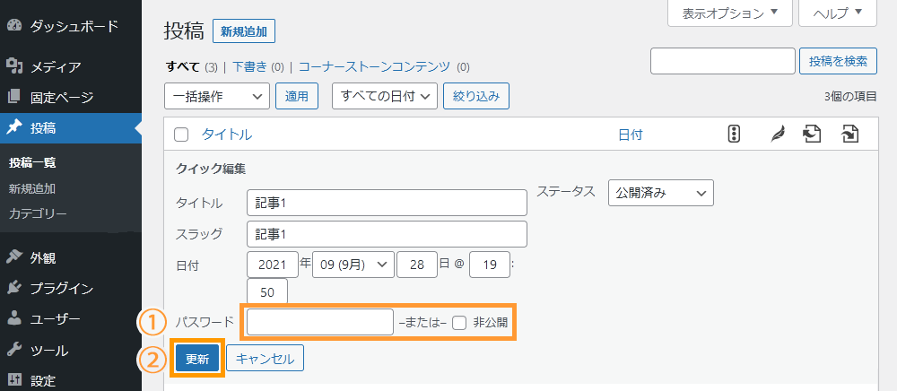Show the 下書き drafts filter
The width and height of the screenshot is (897, 391).
click(x=249, y=67)
